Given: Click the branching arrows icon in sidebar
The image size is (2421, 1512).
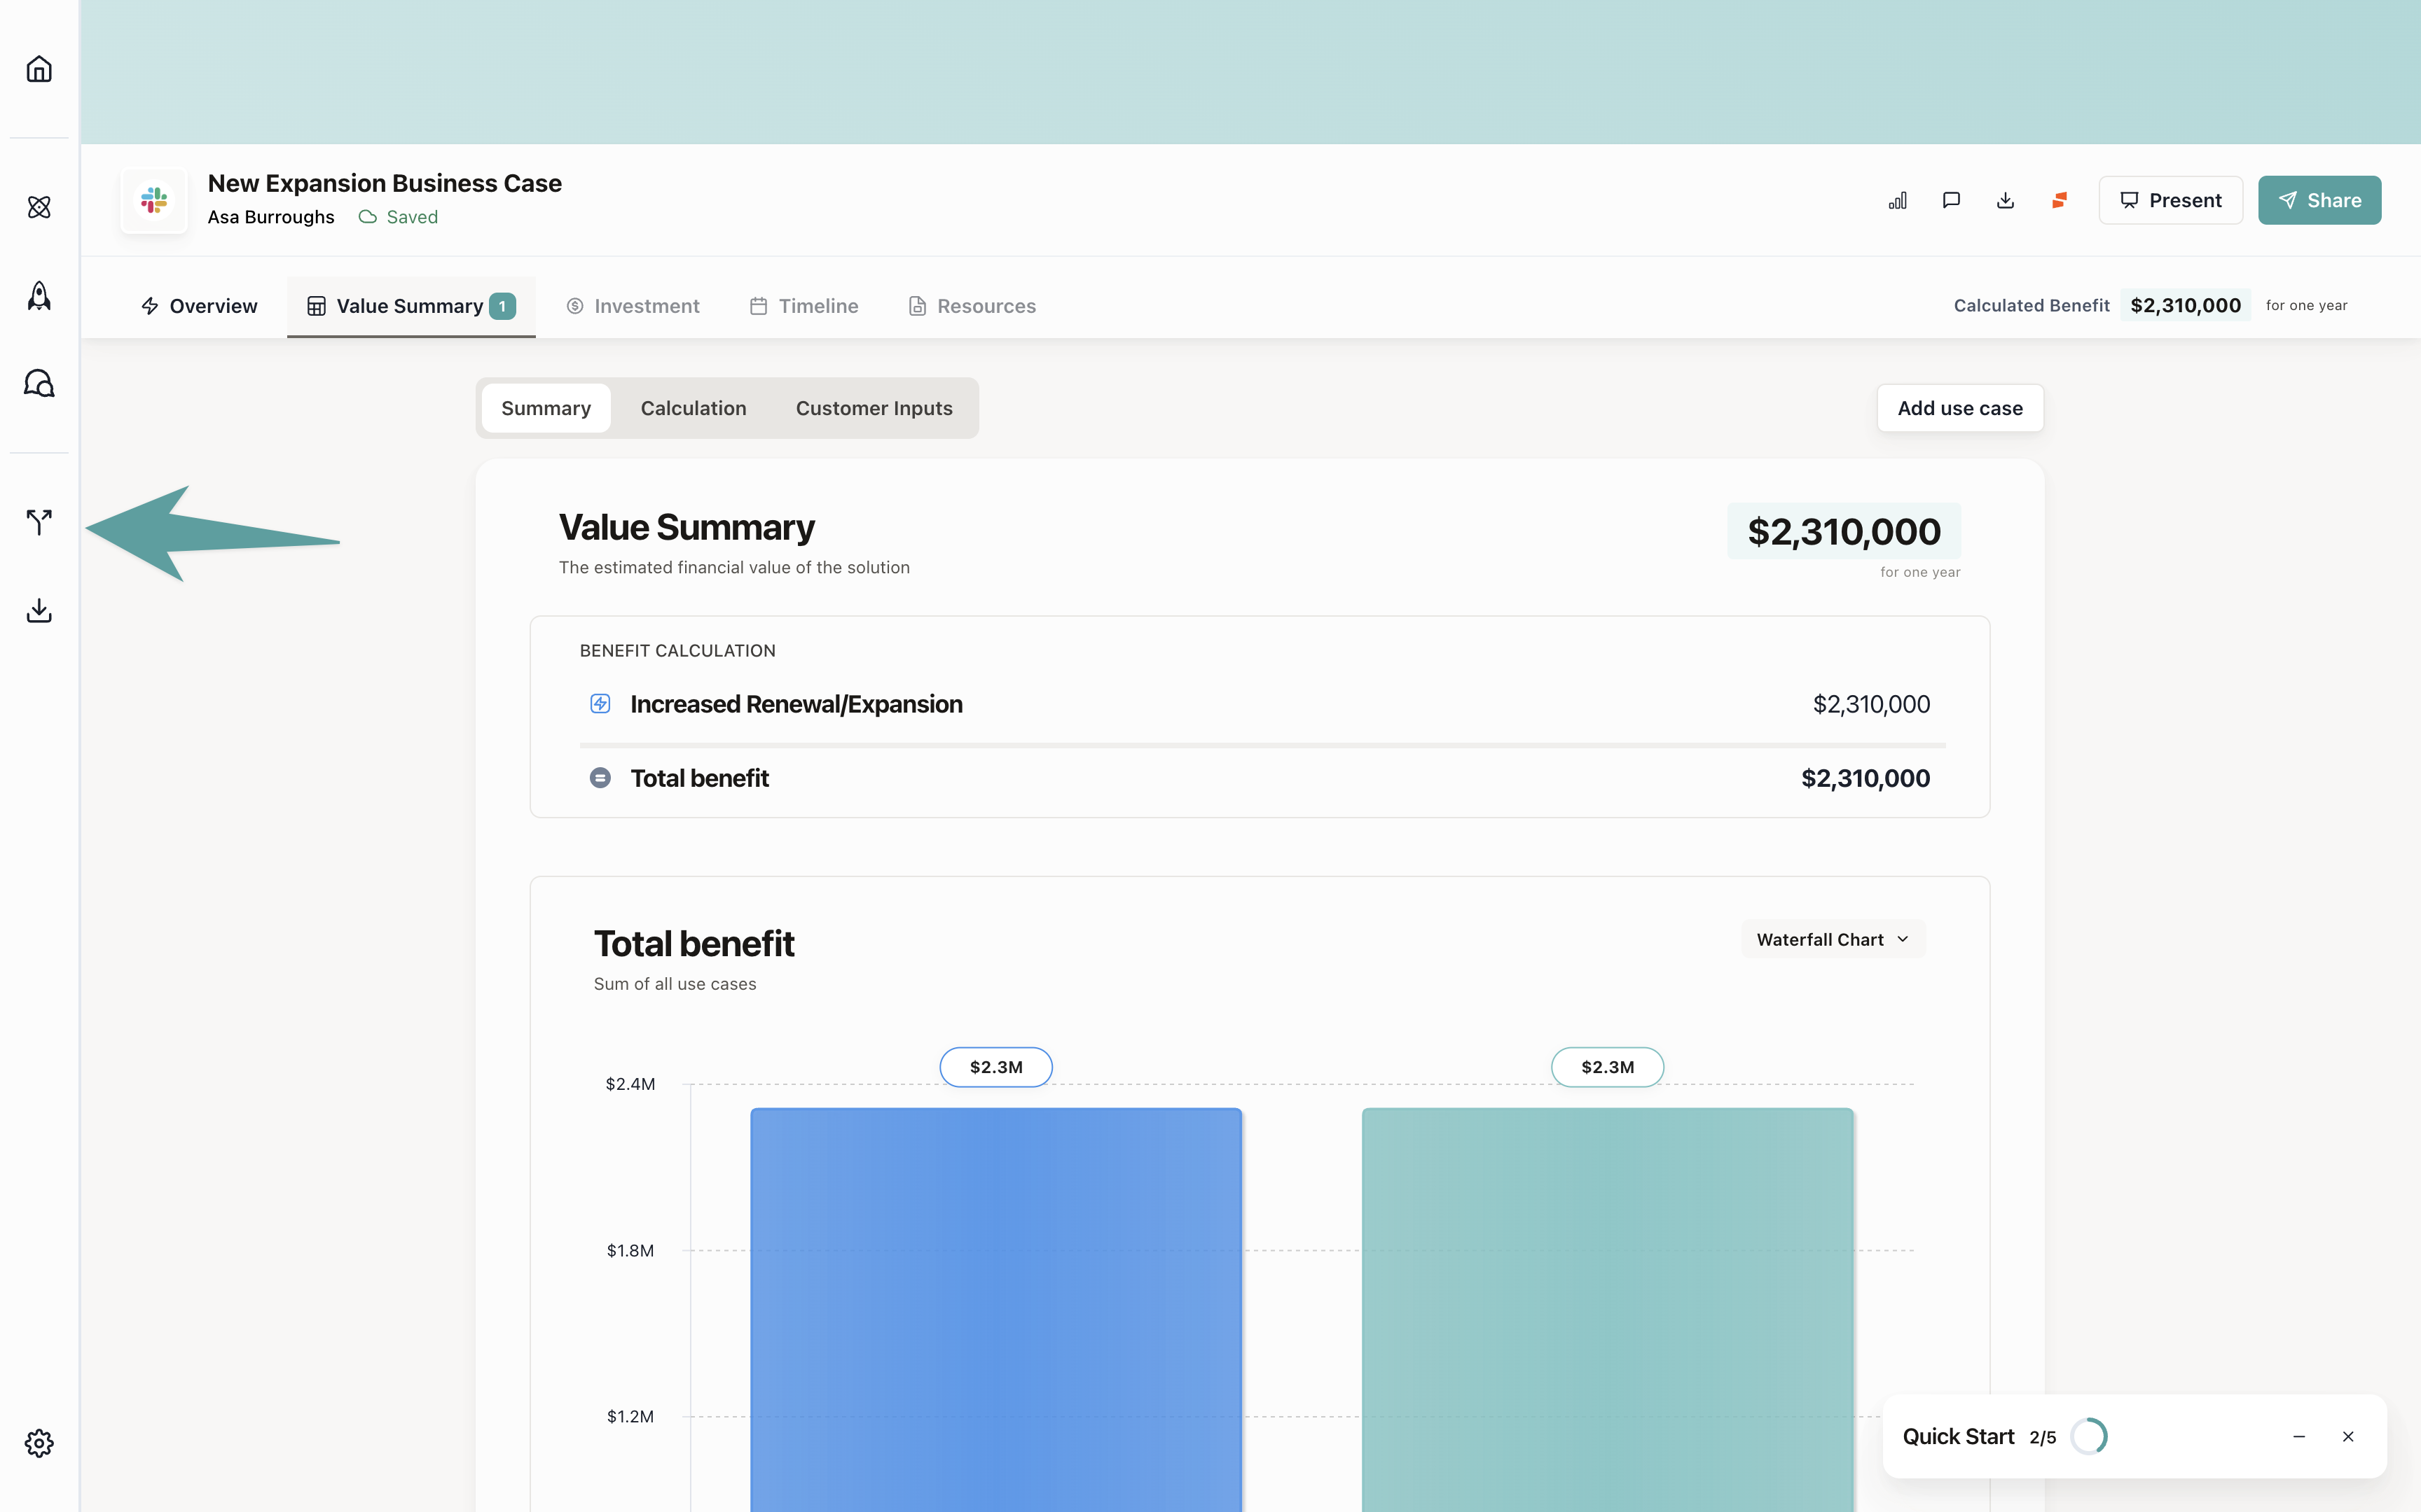Looking at the screenshot, I should (39, 521).
